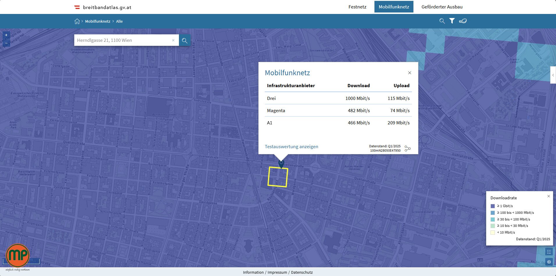Toggle the legend list button
The width and height of the screenshot is (556, 276).
(x=549, y=252)
